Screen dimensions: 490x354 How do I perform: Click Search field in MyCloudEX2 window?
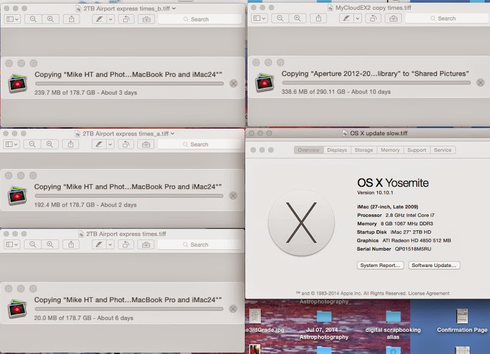coord(447,18)
